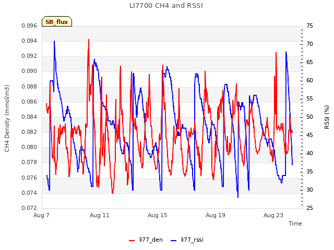Click the Aug 23 date tick label
The image size is (334, 250).
tap(273, 215)
